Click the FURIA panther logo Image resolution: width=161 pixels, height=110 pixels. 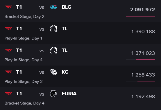tap(53, 94)
